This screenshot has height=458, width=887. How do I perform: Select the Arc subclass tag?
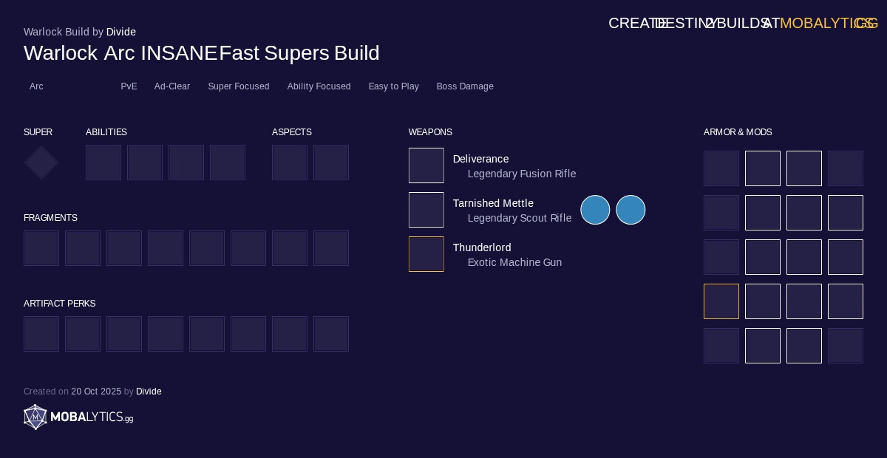pyautogui.click(x=36, y=86)
